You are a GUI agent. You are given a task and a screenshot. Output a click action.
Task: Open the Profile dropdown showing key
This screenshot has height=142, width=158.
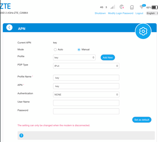(74, 57)
